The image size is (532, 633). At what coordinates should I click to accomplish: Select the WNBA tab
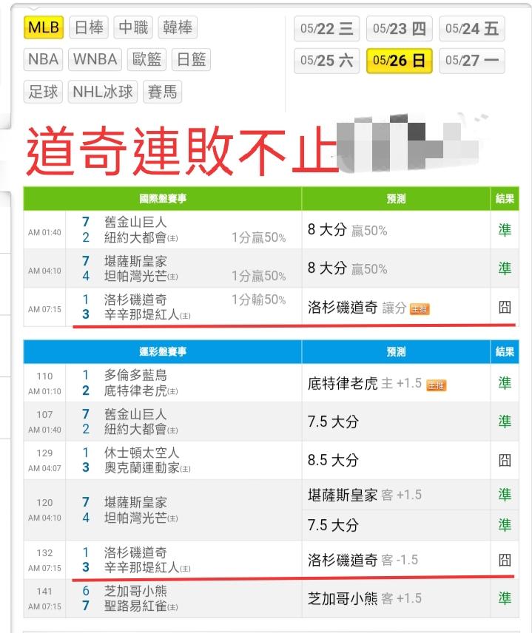click(x=95, y=59)
